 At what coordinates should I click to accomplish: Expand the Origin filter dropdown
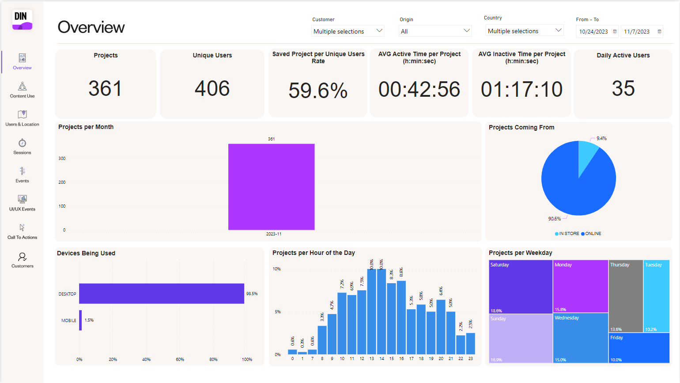pyautogui.click(x=435, y=31)
